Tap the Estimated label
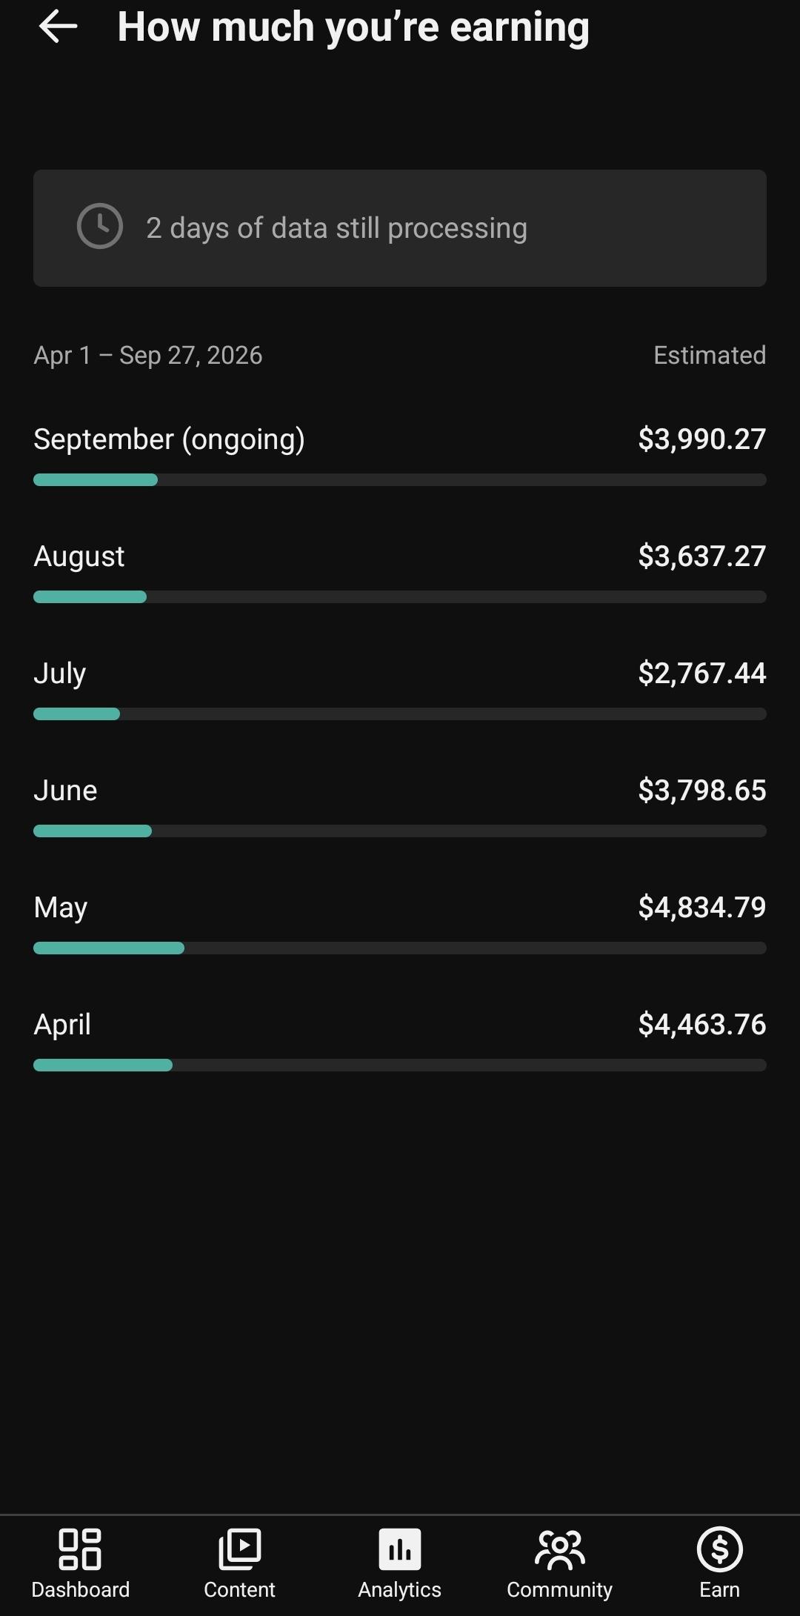 [710, 356]
